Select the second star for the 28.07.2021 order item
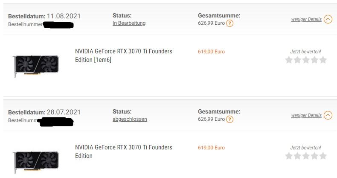The width and height of the screenshot is (337, 178). 297,156
